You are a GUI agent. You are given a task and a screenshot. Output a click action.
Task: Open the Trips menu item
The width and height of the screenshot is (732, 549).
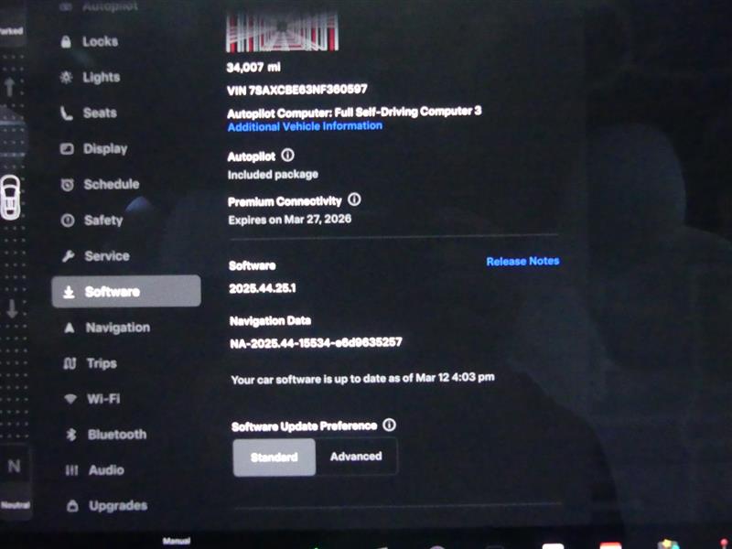click(x=101, y=363)
